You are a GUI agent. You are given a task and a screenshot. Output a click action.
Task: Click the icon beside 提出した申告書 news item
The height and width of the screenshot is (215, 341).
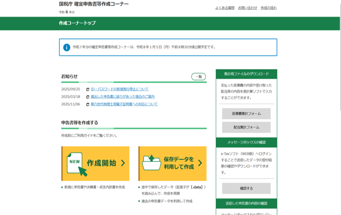click(88, 97)
